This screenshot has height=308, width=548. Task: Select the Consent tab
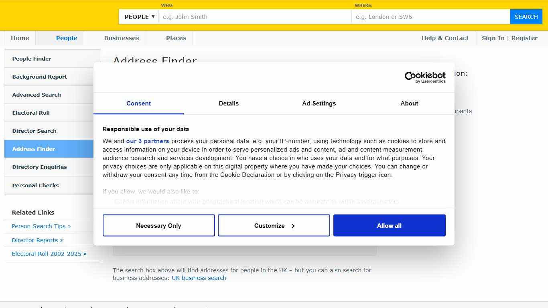tap(138, 103)
